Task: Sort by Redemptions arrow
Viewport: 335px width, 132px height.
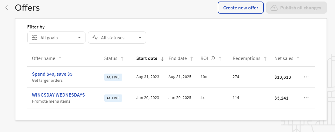Action: click(x=265, y=59)
